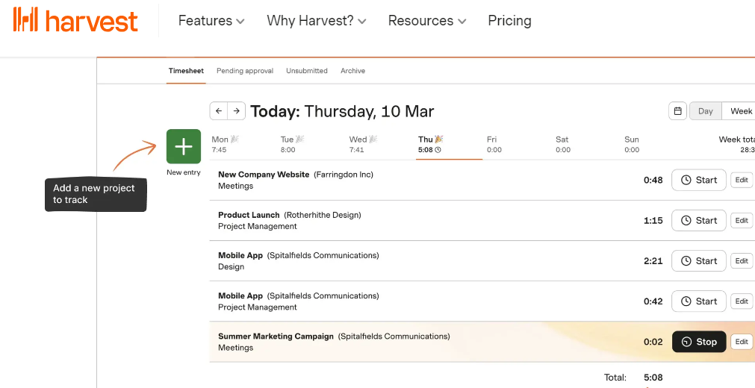Select Sat 0:00 in week strip
Screen dimensions: 755x388
coord(563,145)
